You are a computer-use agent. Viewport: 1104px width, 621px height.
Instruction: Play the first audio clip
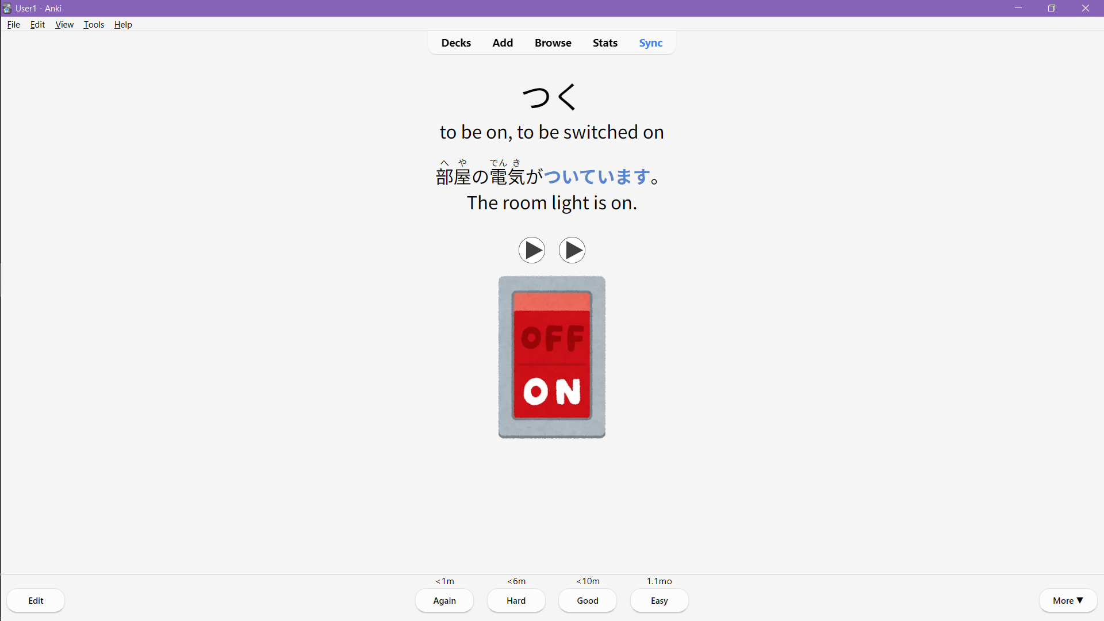point(531,250)
